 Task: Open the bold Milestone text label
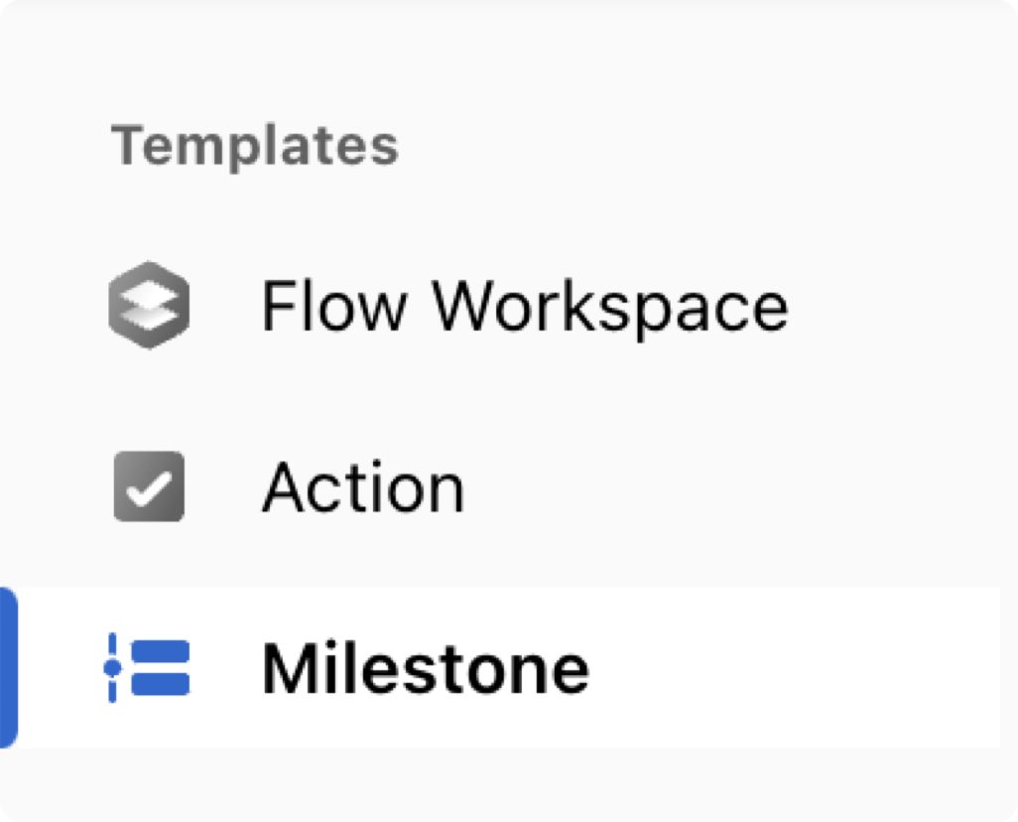click(426, 667)
